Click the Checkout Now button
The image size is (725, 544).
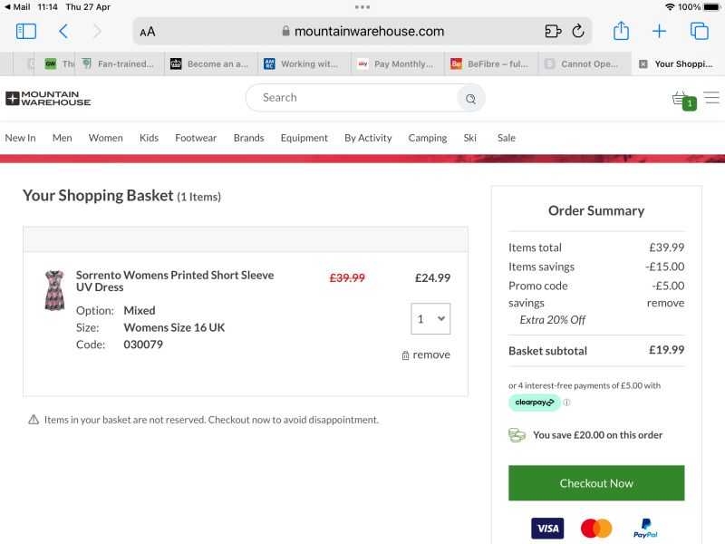[596, 483]
